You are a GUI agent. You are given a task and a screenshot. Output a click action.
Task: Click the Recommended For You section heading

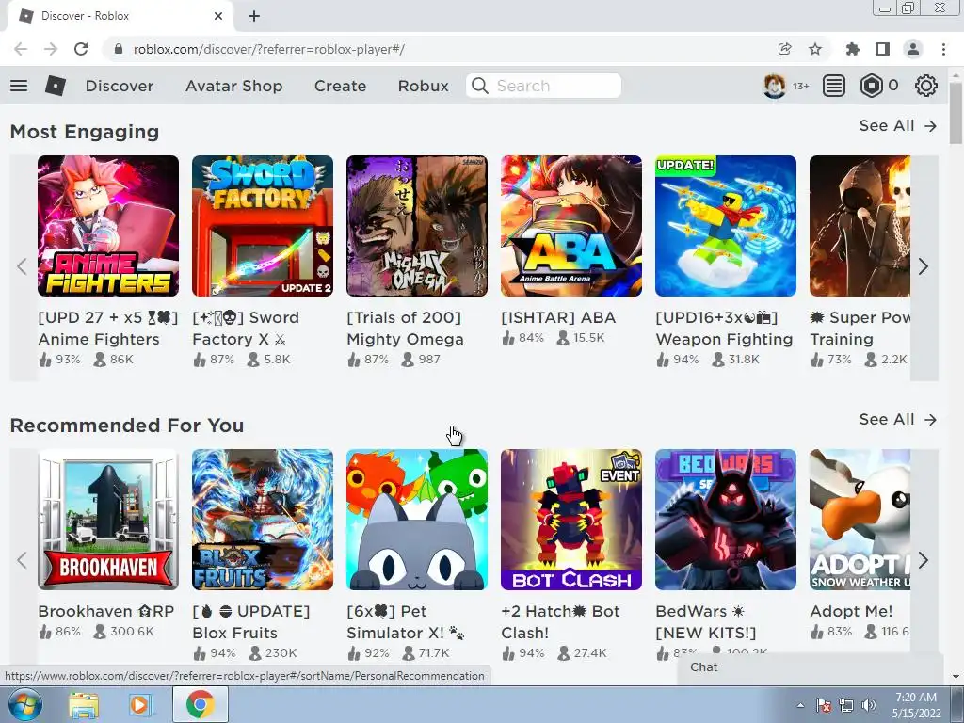coord(127,426)
